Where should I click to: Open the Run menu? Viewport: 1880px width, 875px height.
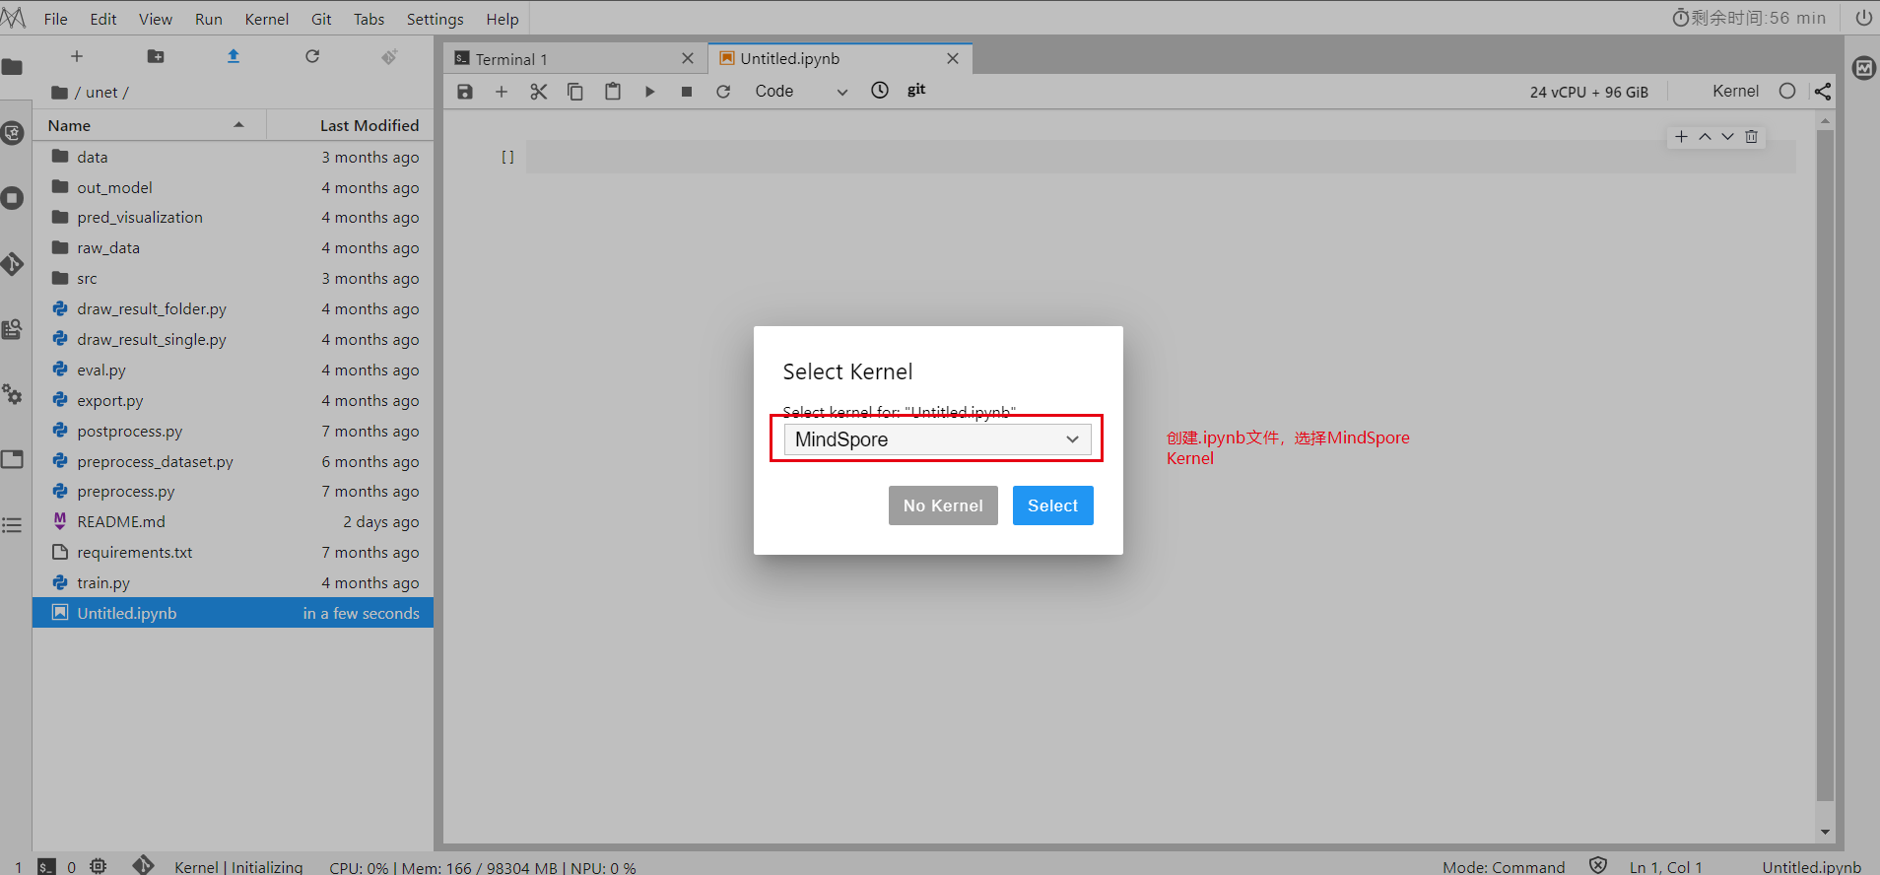pos(209,19)
